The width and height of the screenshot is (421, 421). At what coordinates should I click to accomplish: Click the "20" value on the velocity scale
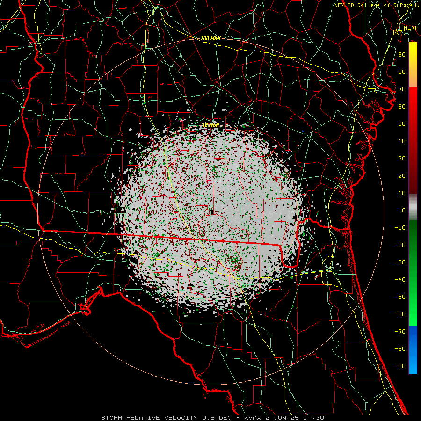pos(402,175)
